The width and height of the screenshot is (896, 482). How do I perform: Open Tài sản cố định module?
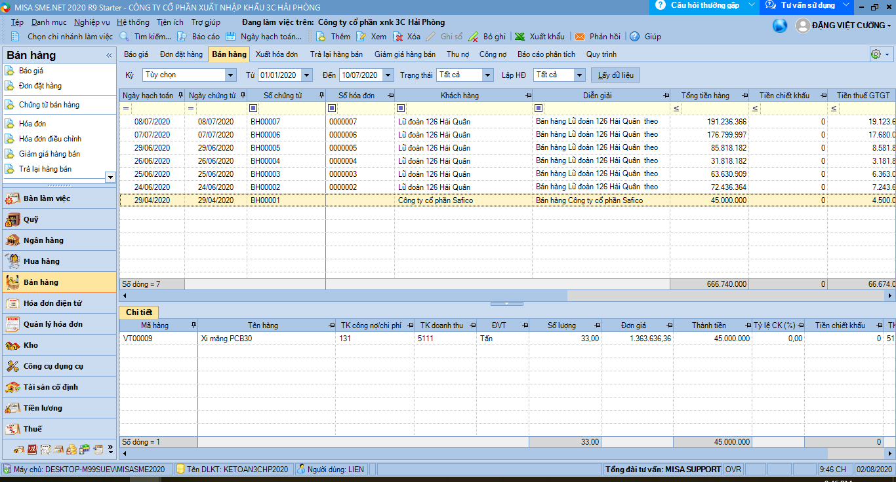tap(59, 387)
